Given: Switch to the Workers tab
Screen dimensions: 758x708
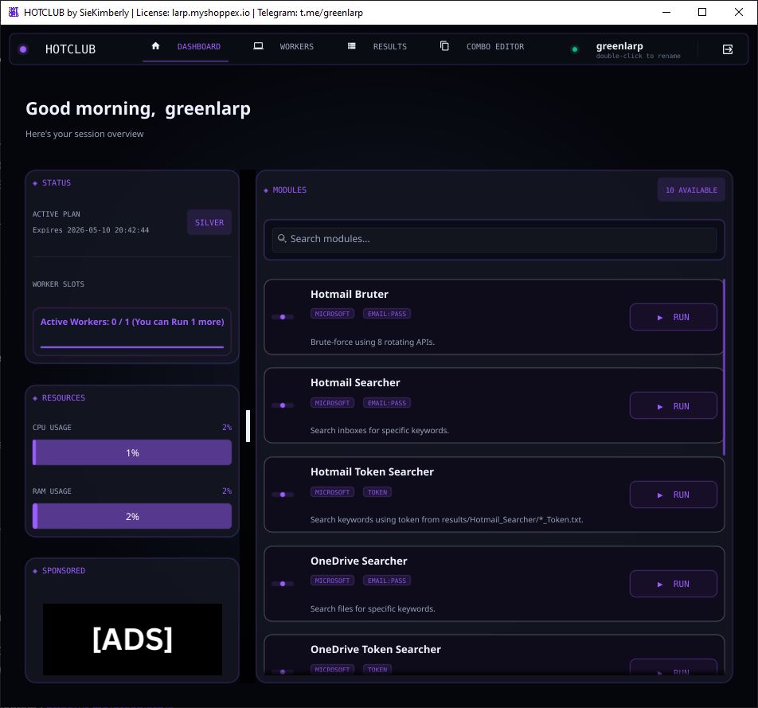Looking at the screenshot, I should (283, 46).
